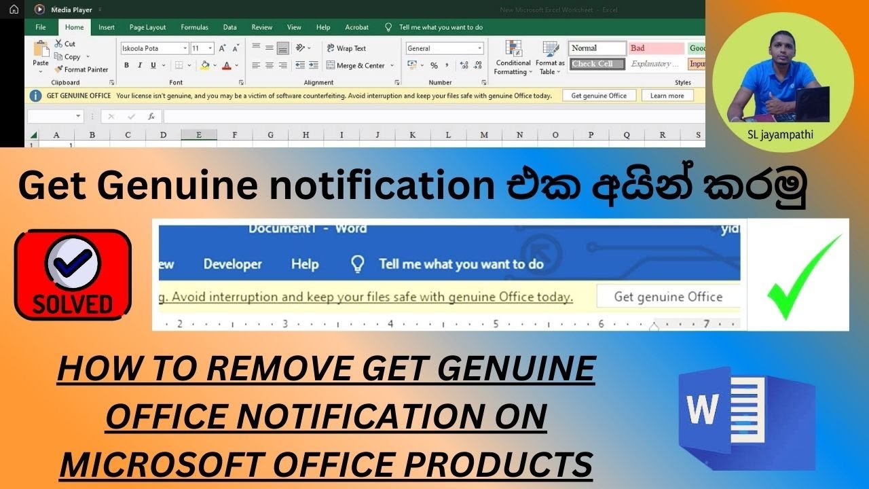Click the Copy icon
This screenshot has width=869, height=489.
(x=58, y=57)
